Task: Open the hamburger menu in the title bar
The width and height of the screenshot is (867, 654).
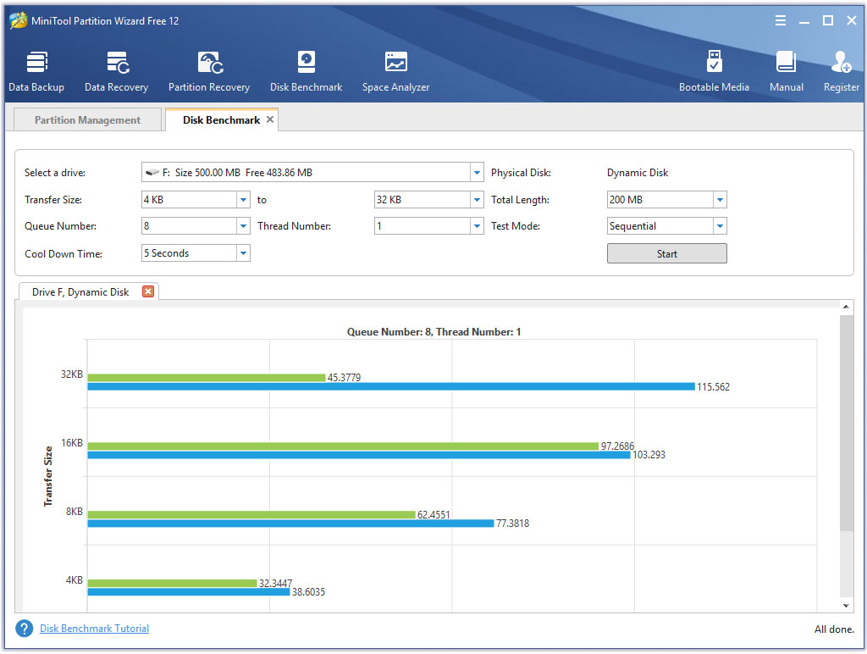Action: pyautogui.click(x=780, y=19)
